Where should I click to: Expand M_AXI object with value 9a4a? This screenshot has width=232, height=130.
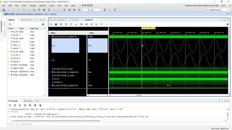(9, 32)
